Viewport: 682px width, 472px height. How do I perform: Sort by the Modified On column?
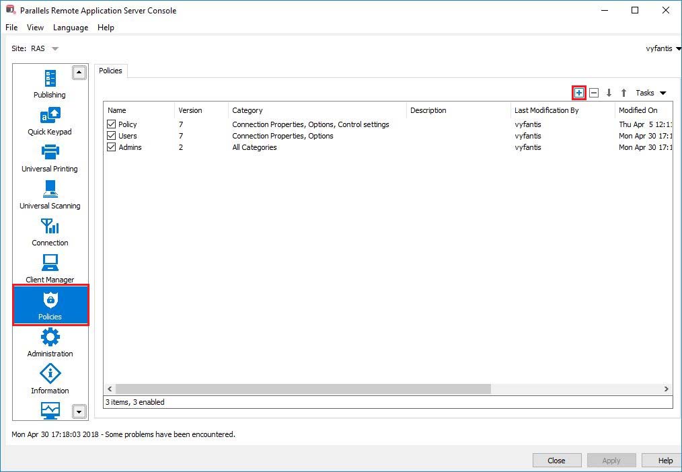[644, 110]
